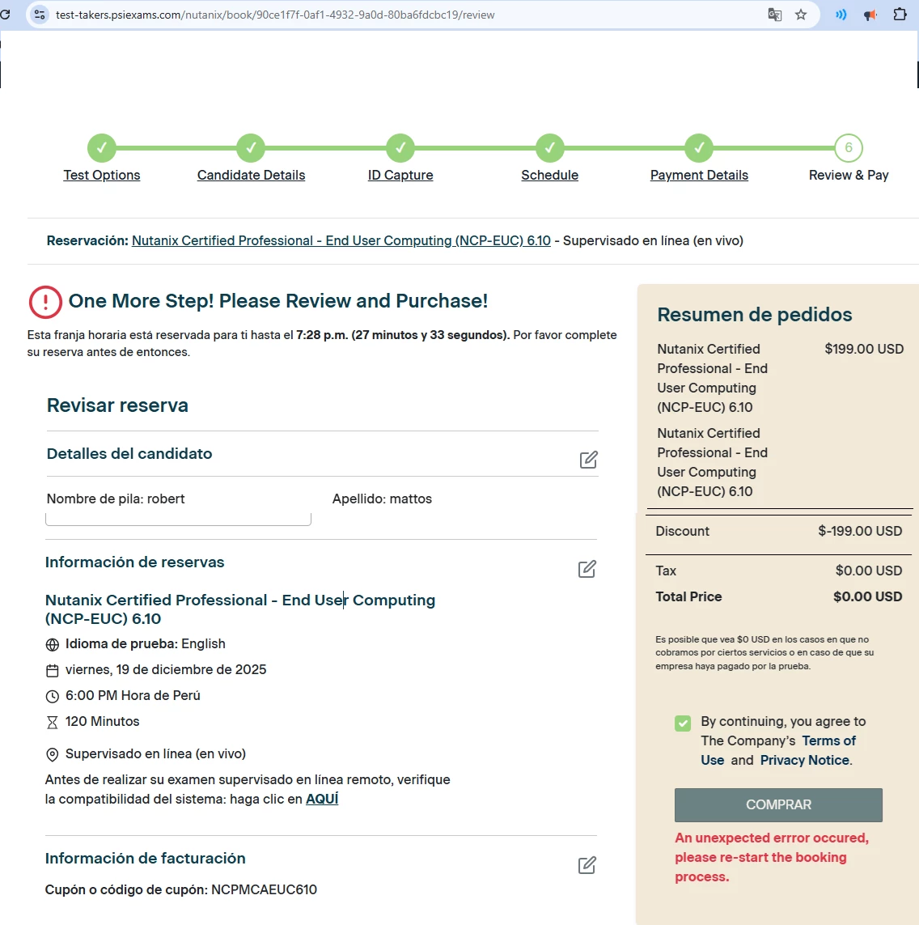Open the Terms of Use link
This screenshot has height=925, width=919.
click(778, 750)
